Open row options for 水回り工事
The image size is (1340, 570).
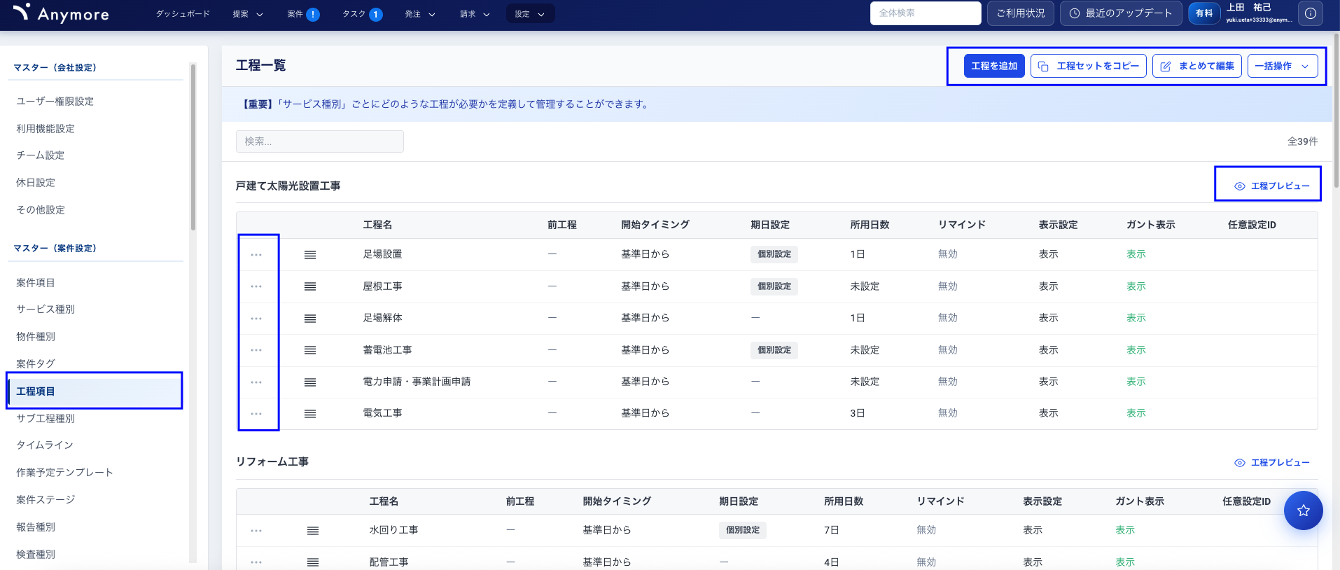tap(256, 531)
